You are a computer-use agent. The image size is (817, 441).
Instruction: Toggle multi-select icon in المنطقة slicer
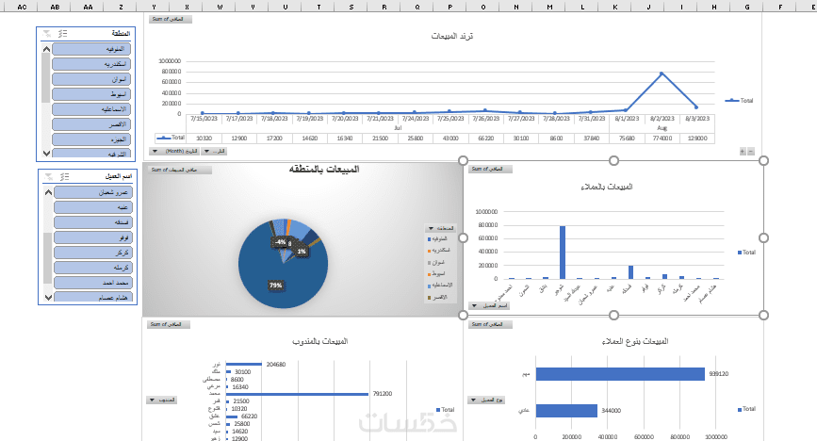pos(62,33)
